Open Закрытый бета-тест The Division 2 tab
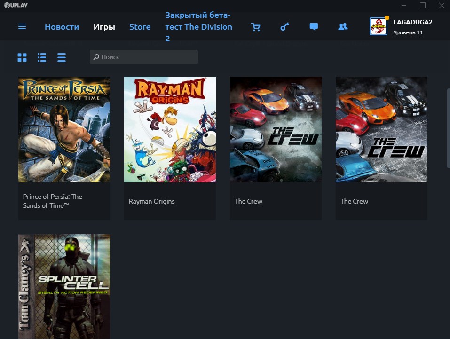The height and width of the screenshot is (339, 450). point(198,27)
